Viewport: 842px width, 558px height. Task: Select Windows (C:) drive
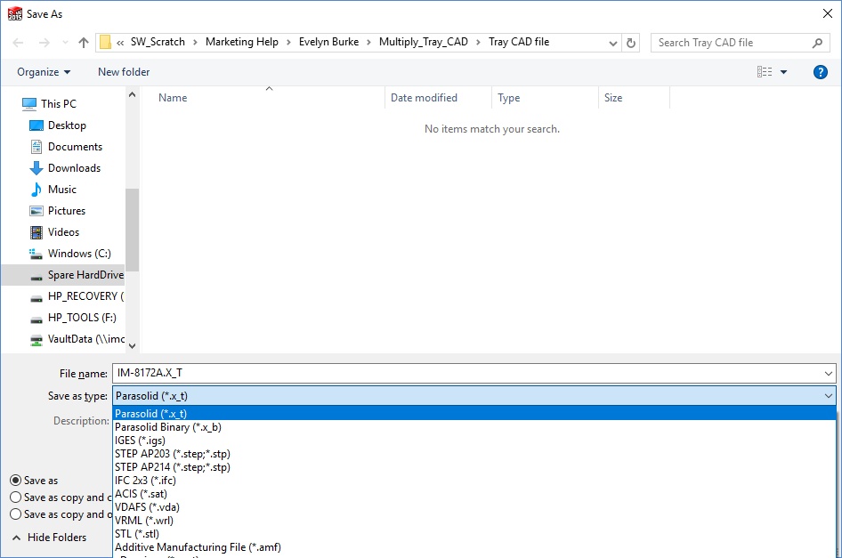point(79,254)
